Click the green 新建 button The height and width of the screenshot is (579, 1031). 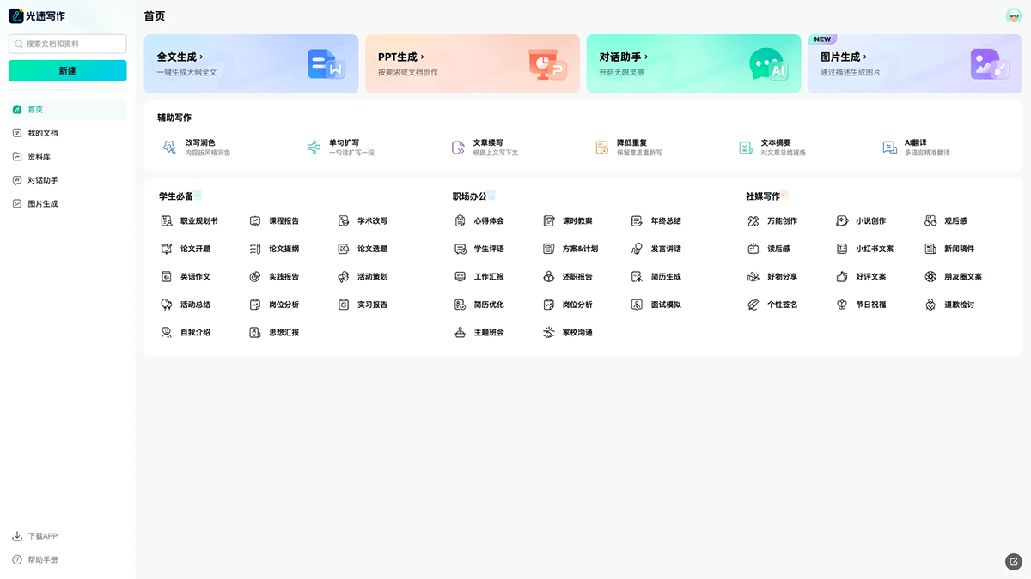pos(67,71)
